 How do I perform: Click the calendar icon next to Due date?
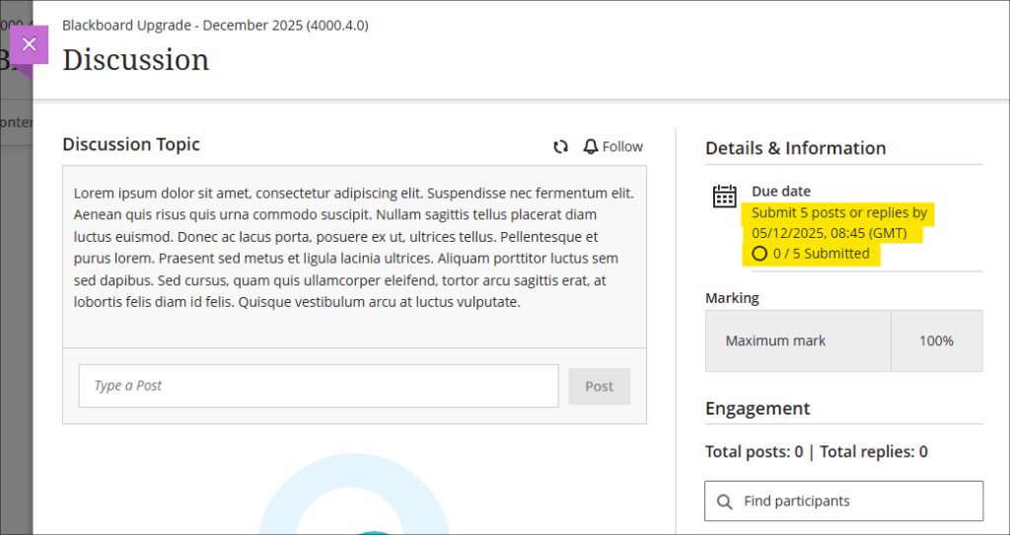[x=725, y=195]
